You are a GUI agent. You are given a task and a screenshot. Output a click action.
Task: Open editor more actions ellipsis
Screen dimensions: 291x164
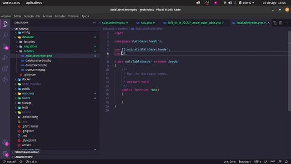[286, 23]
